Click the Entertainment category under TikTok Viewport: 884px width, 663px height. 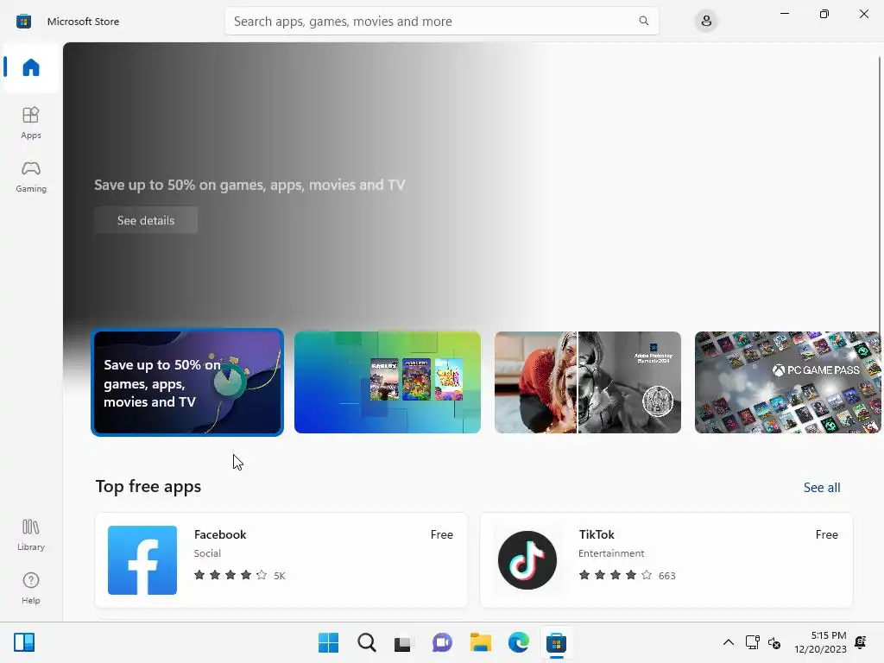pyautogui.click(x=611, y=553)
